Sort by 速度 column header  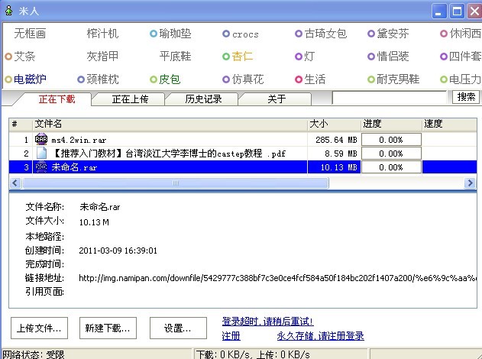[449, 125]
